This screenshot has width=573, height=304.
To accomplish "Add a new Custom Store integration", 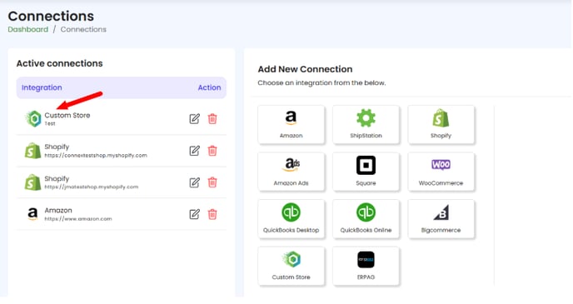I will (x=291, y=266).
